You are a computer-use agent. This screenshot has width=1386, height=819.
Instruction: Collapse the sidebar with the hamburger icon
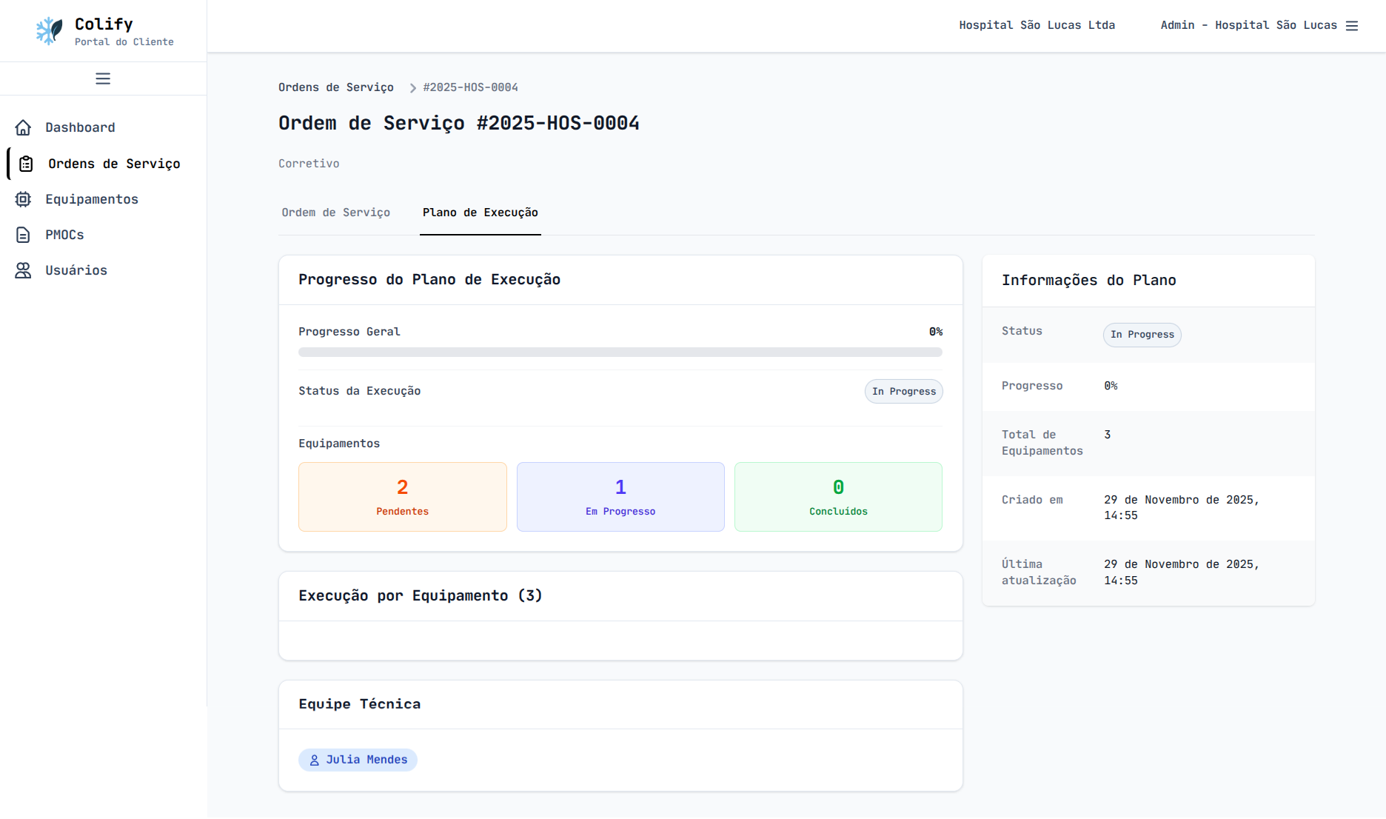point(103,78)
